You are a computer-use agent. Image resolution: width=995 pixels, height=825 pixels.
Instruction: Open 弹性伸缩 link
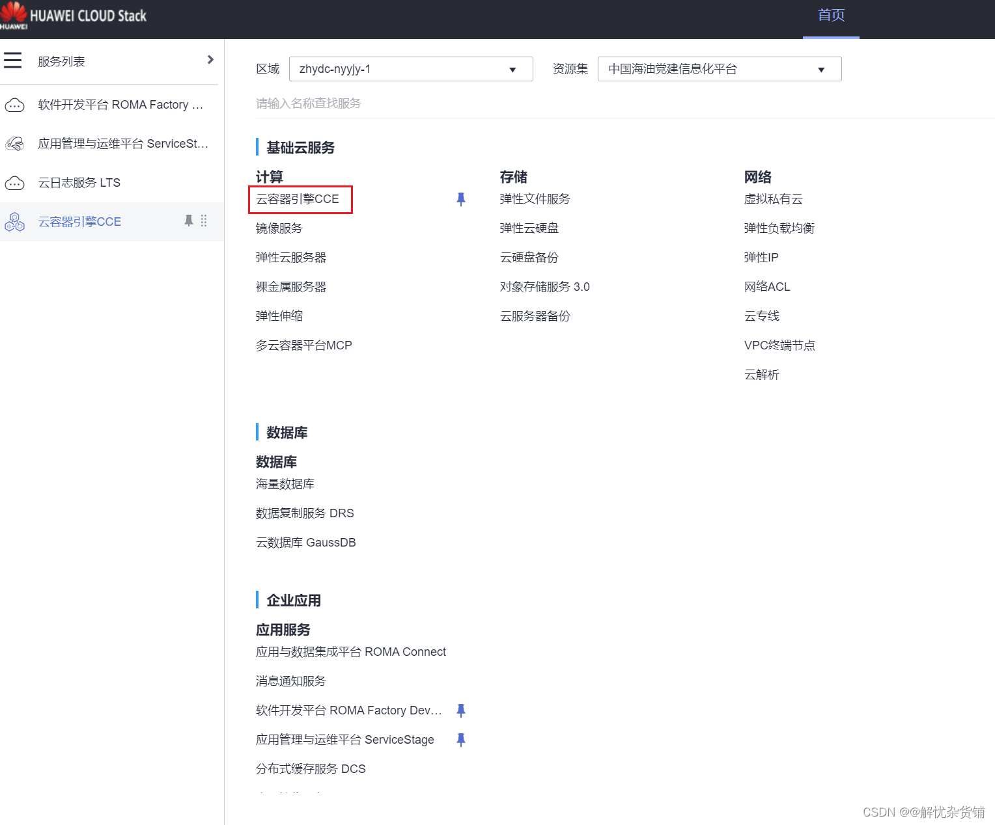(x=279, y=316)
